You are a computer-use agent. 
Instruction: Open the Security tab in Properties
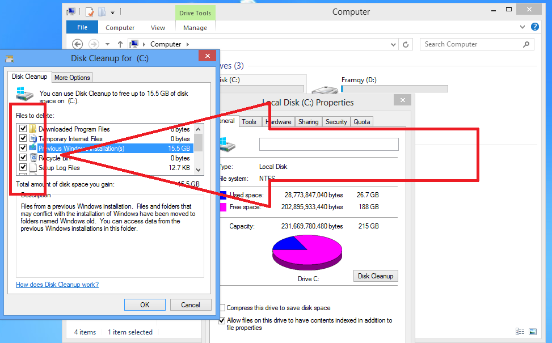click(336, 122)
